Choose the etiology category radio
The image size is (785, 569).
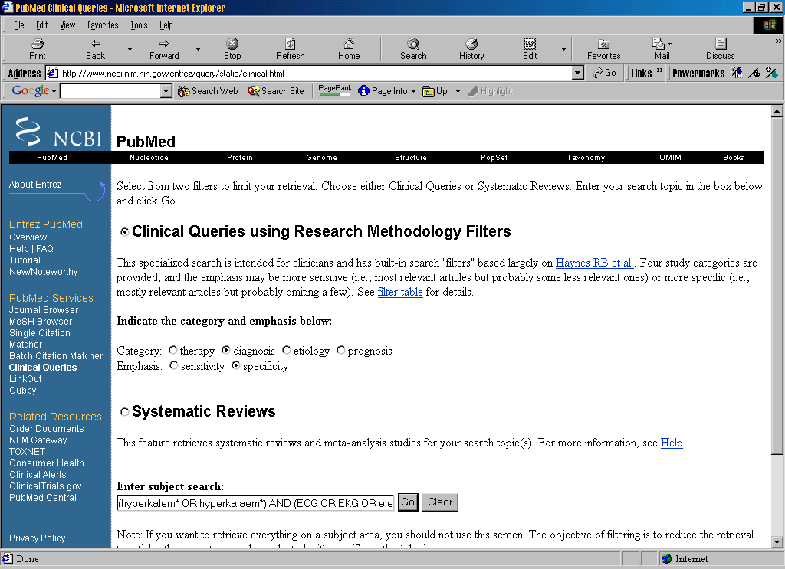[287, 350]
